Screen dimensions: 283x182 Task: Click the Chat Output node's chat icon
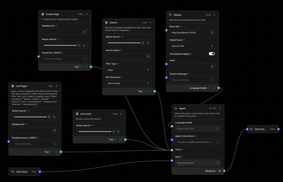click(x=251, y=129)
